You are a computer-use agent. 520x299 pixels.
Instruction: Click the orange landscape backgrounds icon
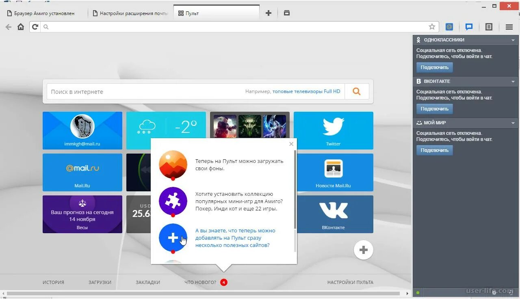[x=173, y=165]
